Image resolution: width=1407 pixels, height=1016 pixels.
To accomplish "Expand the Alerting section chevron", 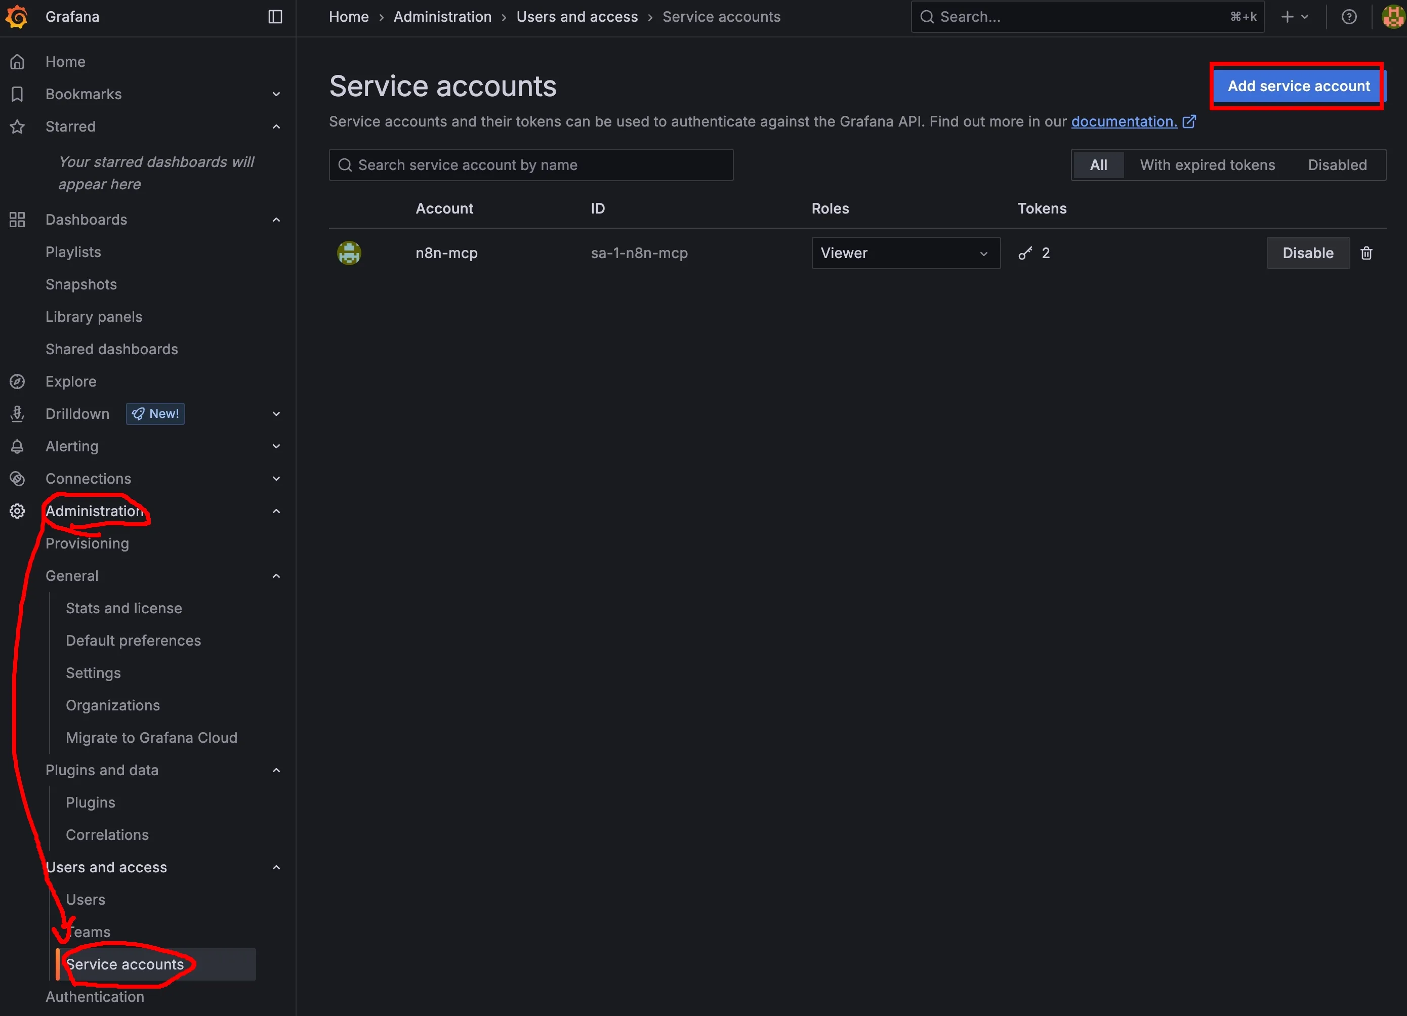I will [x=277, y=446].
